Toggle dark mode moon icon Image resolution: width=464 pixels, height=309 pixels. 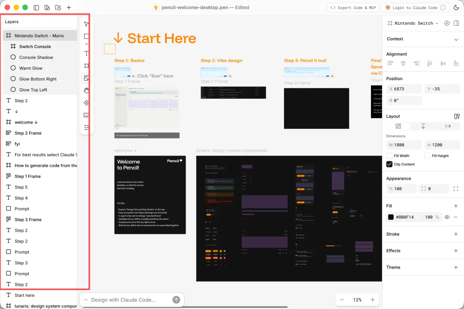[x=456, y=8]
